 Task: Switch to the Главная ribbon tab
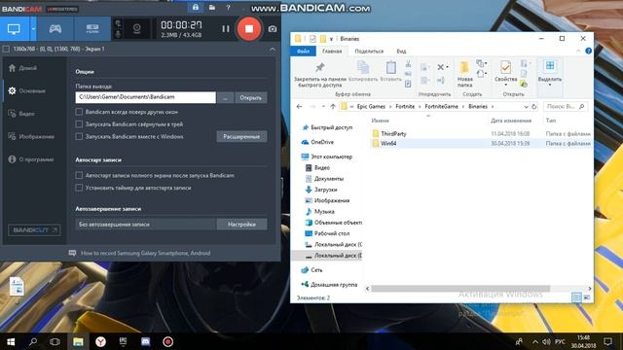[x=332, y=52]
